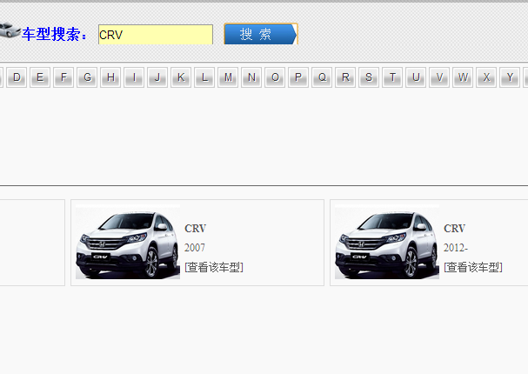Image resolution: width=528 pixels, height=374 pixels.
Task: Filter by letter Y
Action: click(510, 77)
